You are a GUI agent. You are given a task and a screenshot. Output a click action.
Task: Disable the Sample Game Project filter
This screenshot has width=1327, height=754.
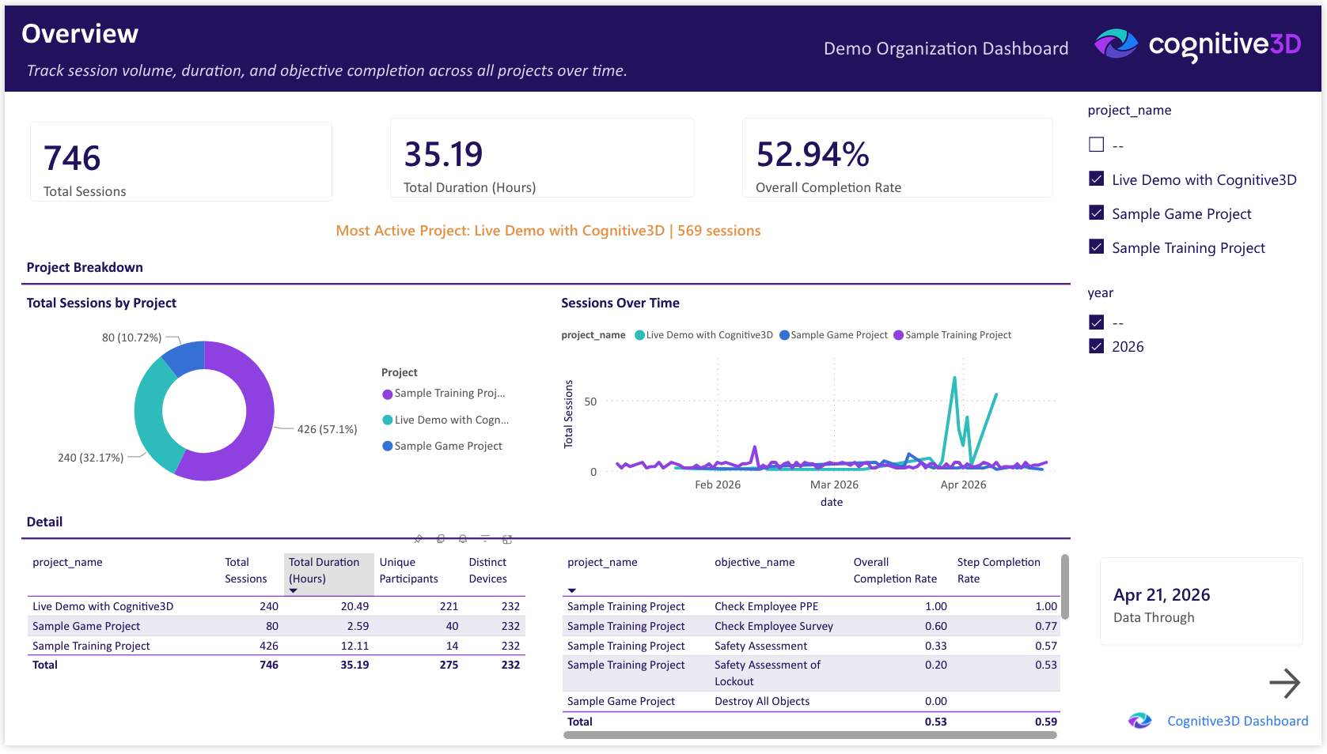pyautogui.click(x=1096, y=213)
